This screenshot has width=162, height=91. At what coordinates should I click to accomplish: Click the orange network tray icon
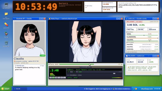(x=136, y=89)
